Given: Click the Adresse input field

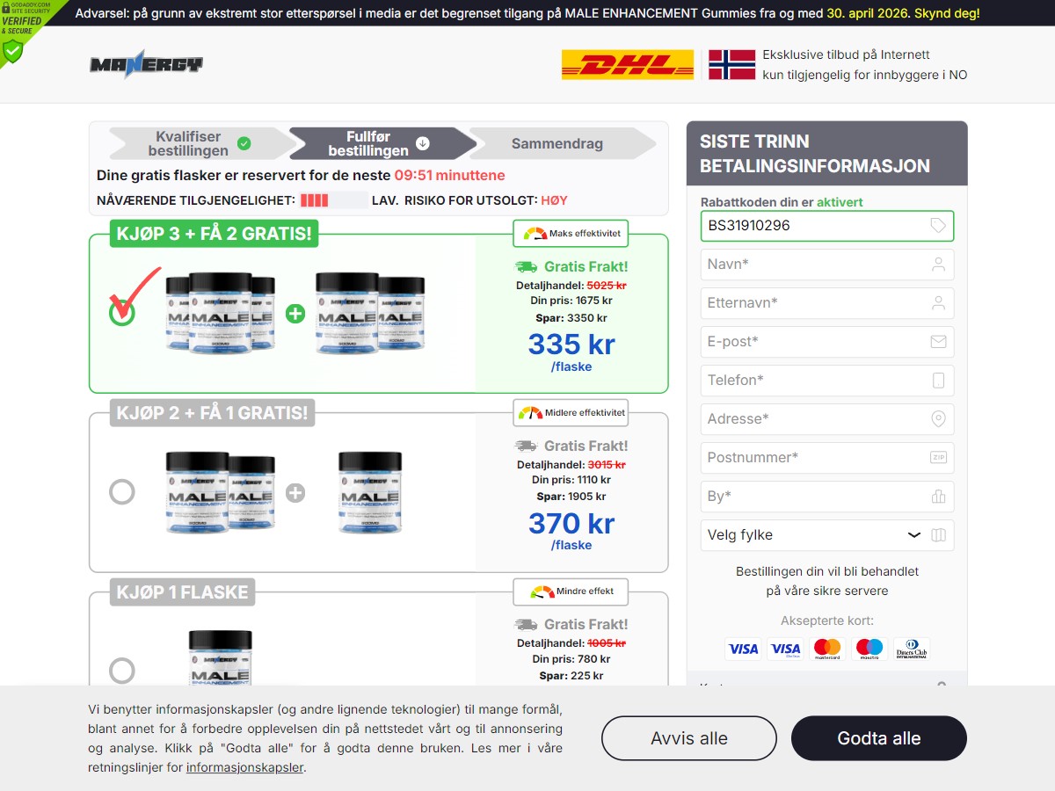Looking at the screenshot, I should tap(826, 419).
